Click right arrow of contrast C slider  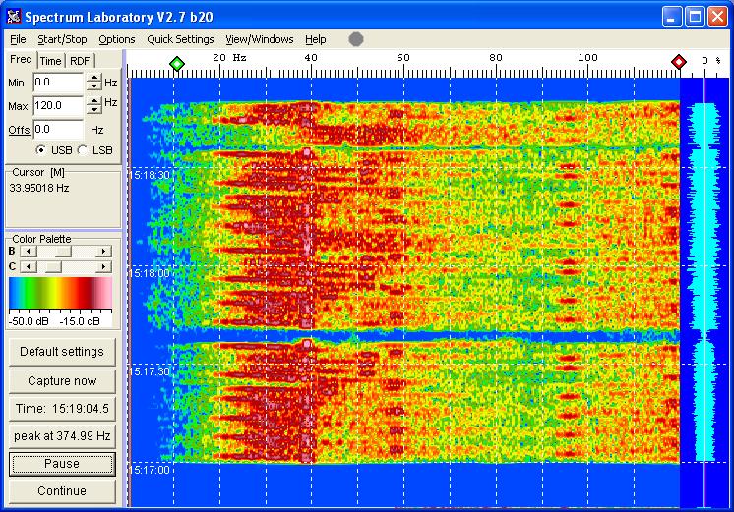click(103, 266)
